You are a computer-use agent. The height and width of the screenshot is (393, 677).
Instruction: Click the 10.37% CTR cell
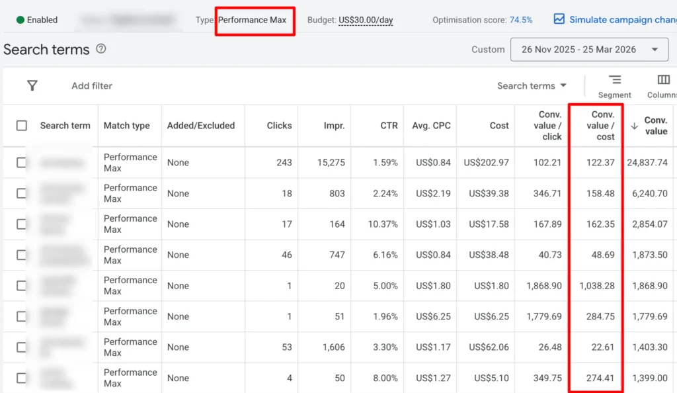pos(383,224)
